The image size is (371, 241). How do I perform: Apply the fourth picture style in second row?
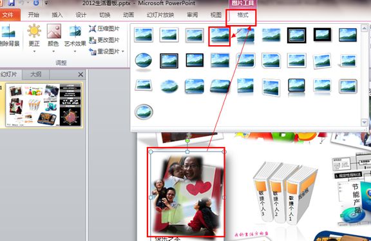coord(220,61)
